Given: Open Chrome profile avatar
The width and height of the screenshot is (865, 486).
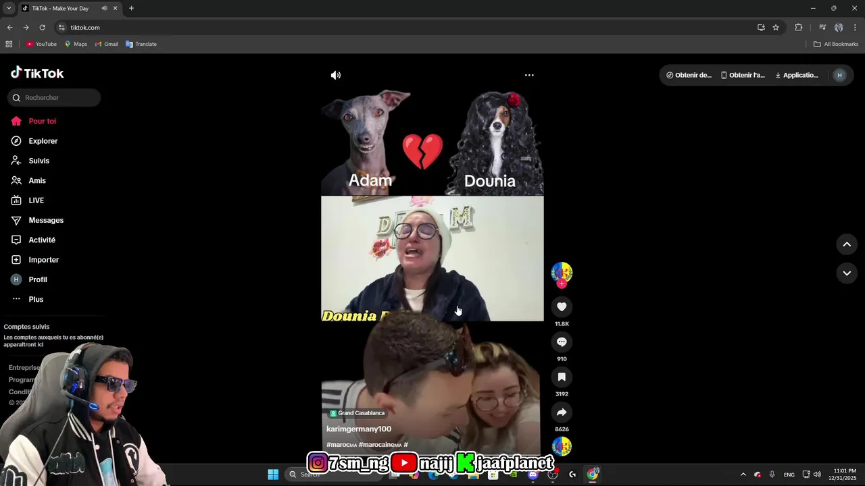Looking at the screenshot, I should (x=839, y=28).
